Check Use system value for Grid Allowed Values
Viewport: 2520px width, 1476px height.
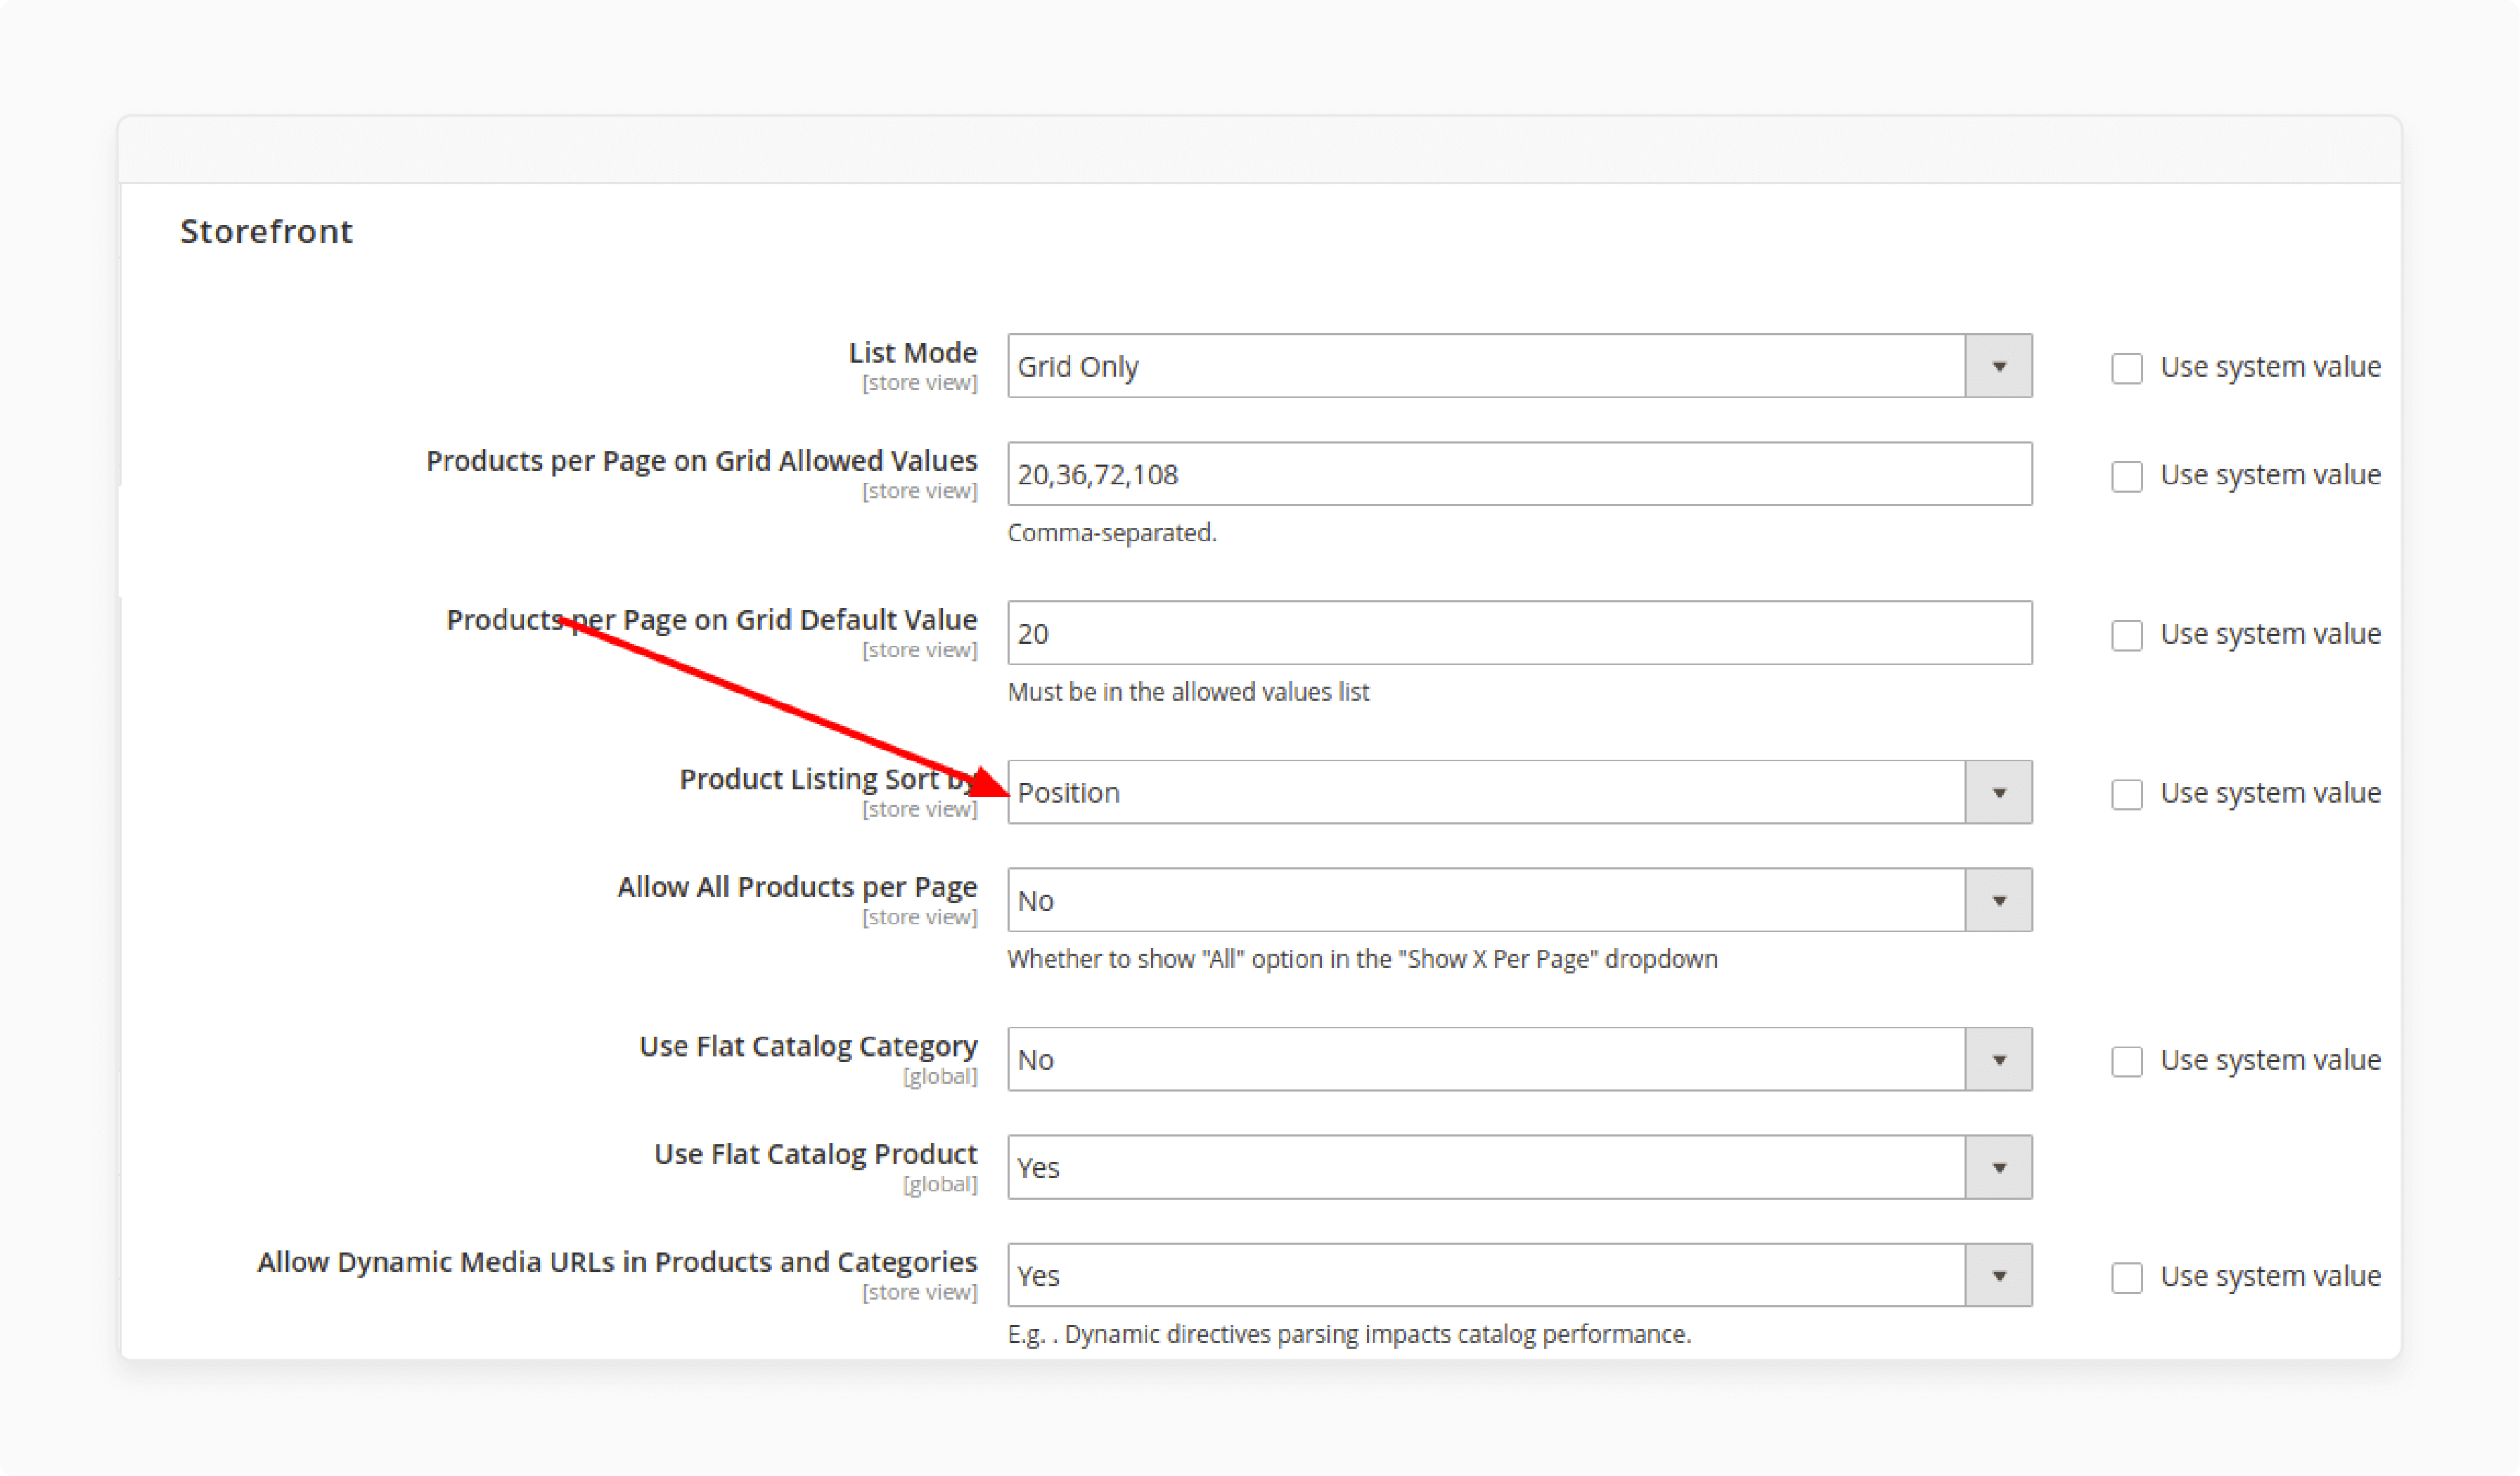tap(2127, 476)
